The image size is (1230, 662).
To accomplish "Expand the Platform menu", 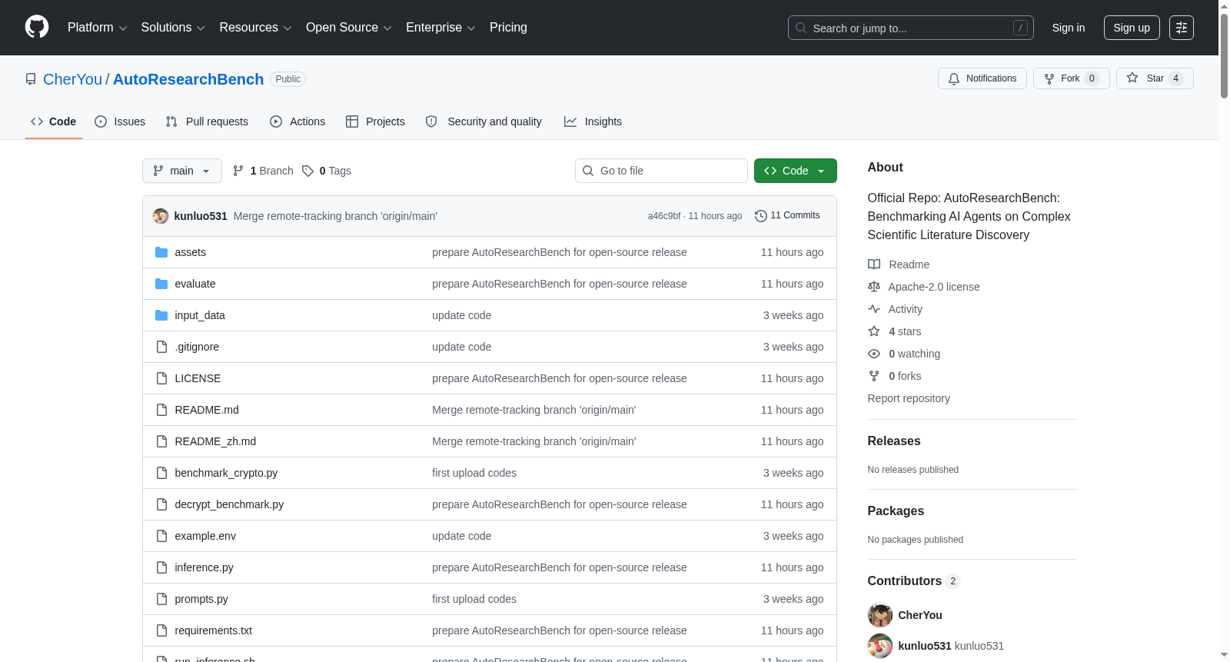I will coord(98,28).
